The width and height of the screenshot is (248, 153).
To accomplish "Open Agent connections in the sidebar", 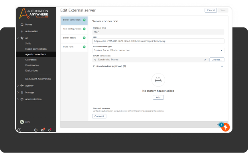I will pyautogui.click(x=36, y=54).
